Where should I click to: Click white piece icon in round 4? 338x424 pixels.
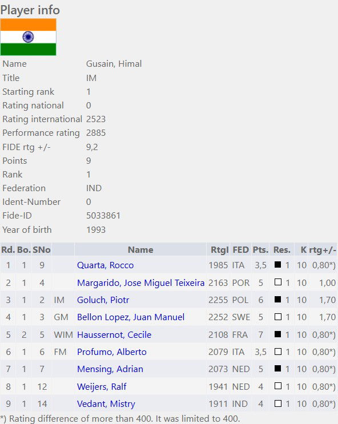277,317
